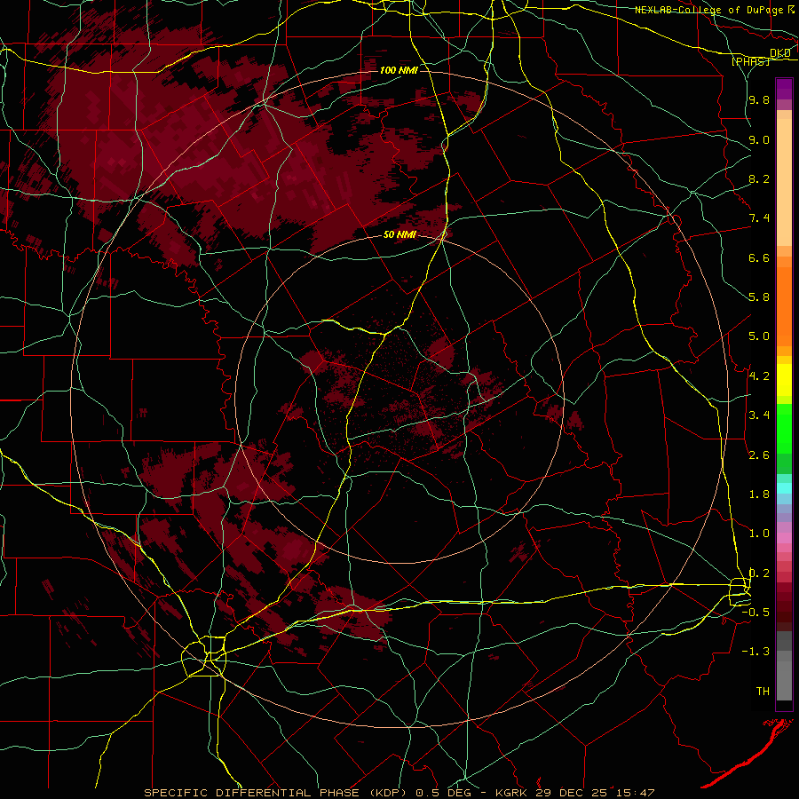Click the -0.5 scale value

click(755, 613)
